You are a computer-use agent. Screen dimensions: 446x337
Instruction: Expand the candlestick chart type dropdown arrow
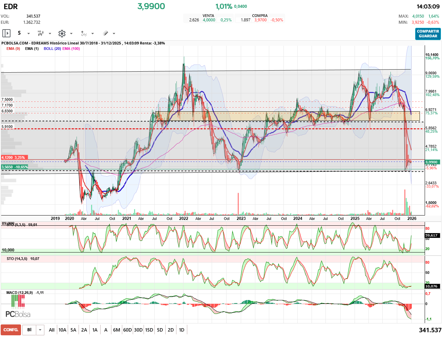pyautogui.click(x=50, y=34)
